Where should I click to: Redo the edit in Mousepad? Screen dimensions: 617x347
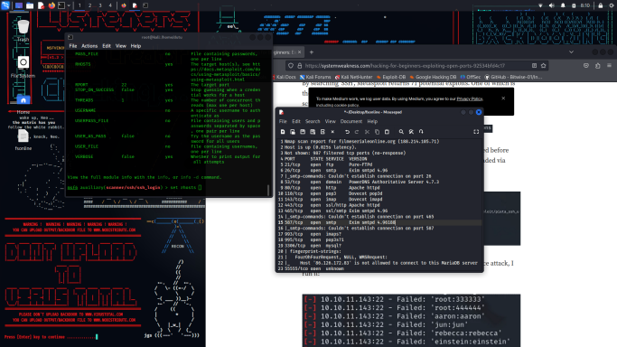pyautogui.click(x=357, y=132)
